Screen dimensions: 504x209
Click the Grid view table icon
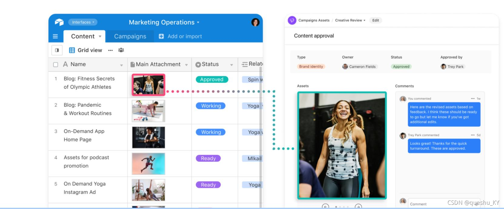point(72,50)
